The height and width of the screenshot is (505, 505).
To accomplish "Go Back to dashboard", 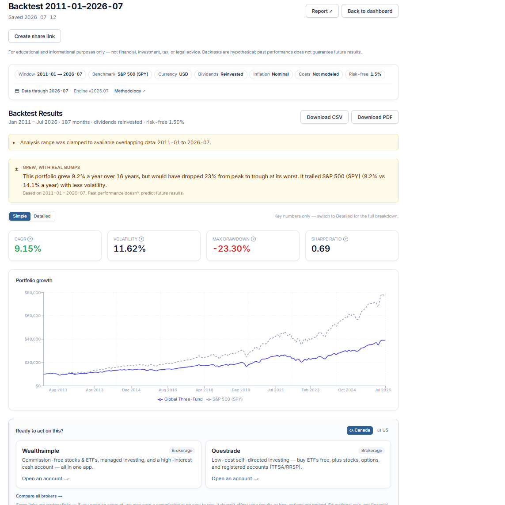I will 370,11.
